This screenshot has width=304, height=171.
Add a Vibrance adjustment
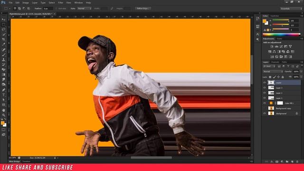coord(290,47)
